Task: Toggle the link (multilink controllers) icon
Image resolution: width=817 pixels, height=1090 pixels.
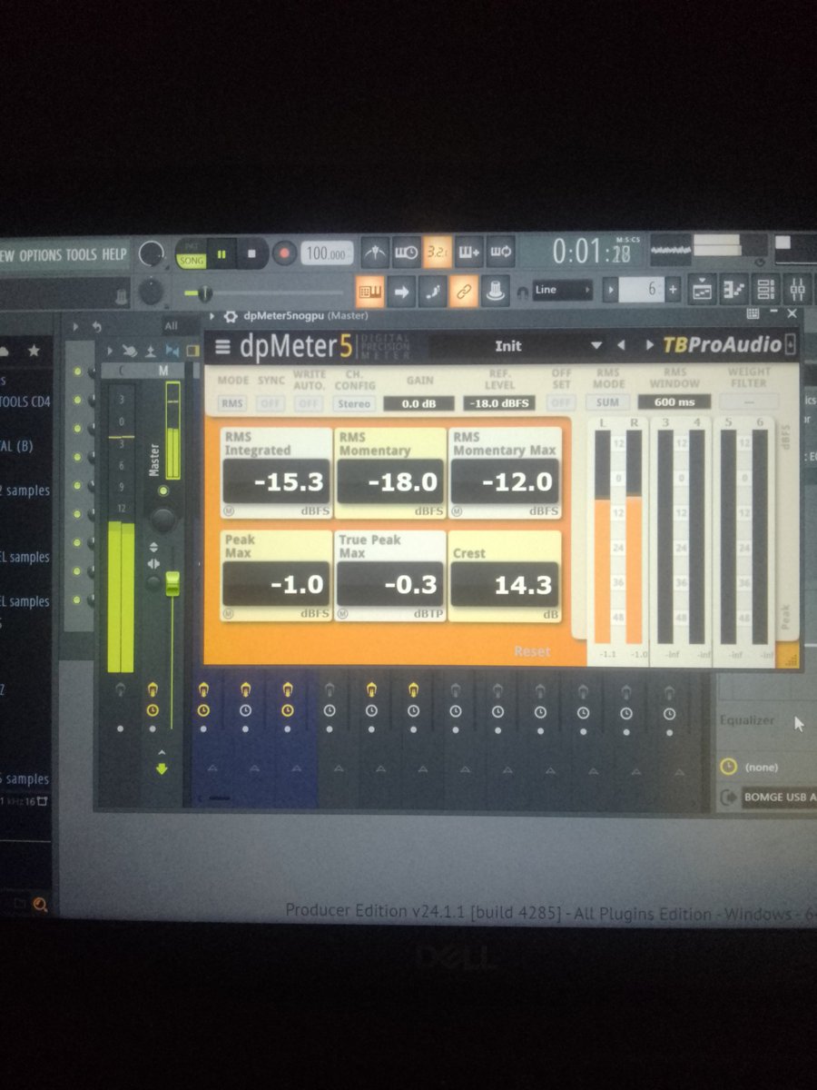Action: [464, 292]
